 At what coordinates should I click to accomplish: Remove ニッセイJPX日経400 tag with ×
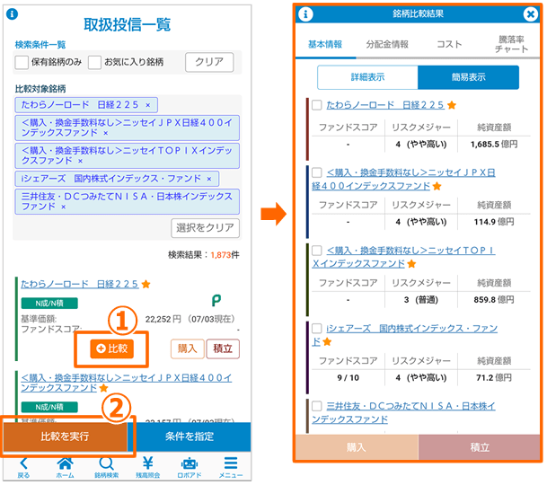pyautogui.click(x=106, y=133)
